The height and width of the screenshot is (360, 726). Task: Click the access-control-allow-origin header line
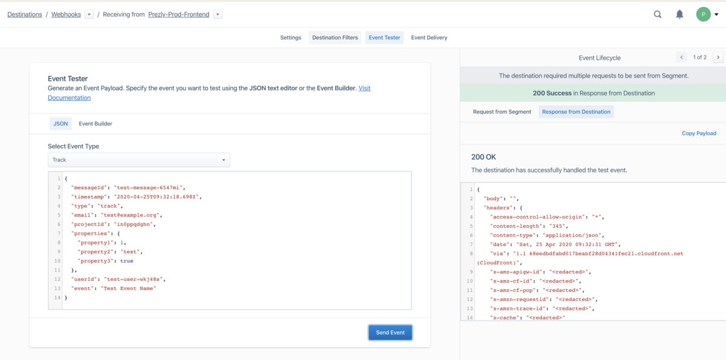click(x=547, y=217)
